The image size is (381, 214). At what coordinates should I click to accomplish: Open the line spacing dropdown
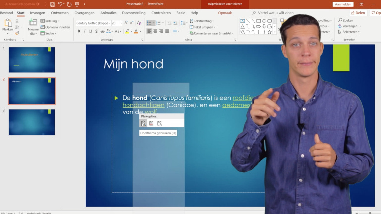(184, 23)
